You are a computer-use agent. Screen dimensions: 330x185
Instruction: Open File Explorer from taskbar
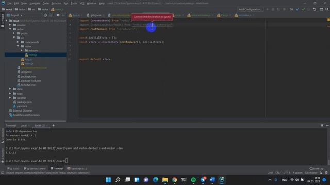(165, 180)
